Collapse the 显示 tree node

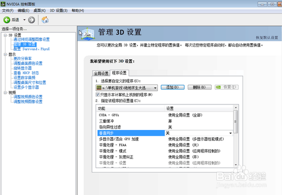pos(5,55)
